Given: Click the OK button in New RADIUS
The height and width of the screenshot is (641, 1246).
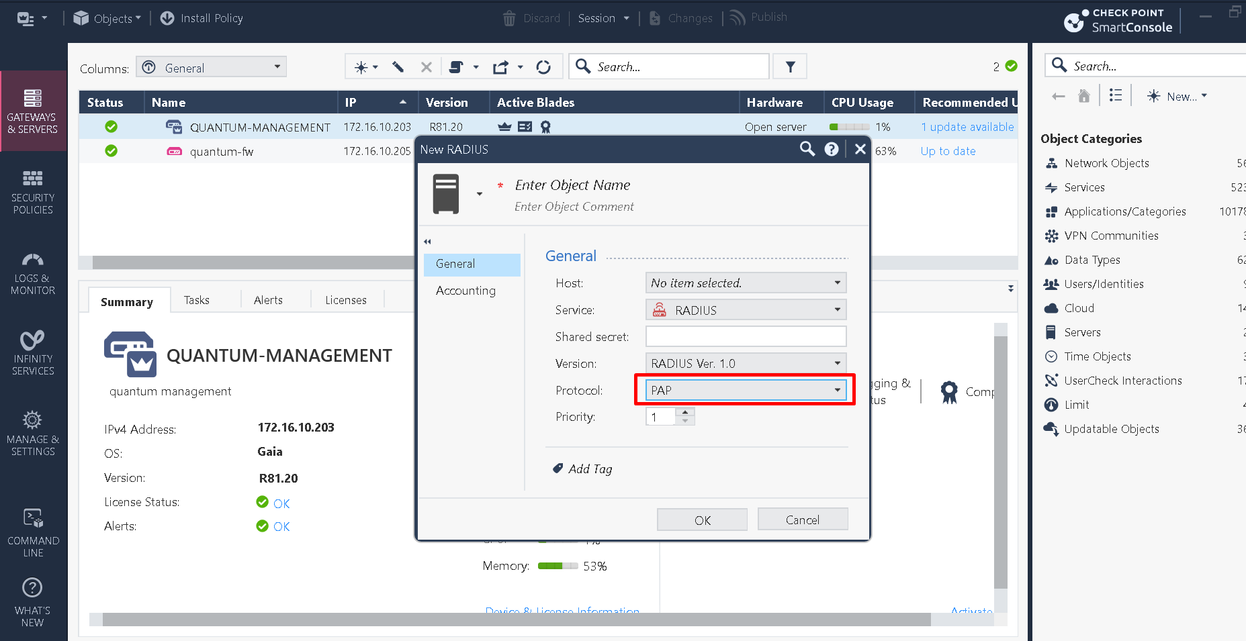Looking at the screenshot, I should point(702,519).
